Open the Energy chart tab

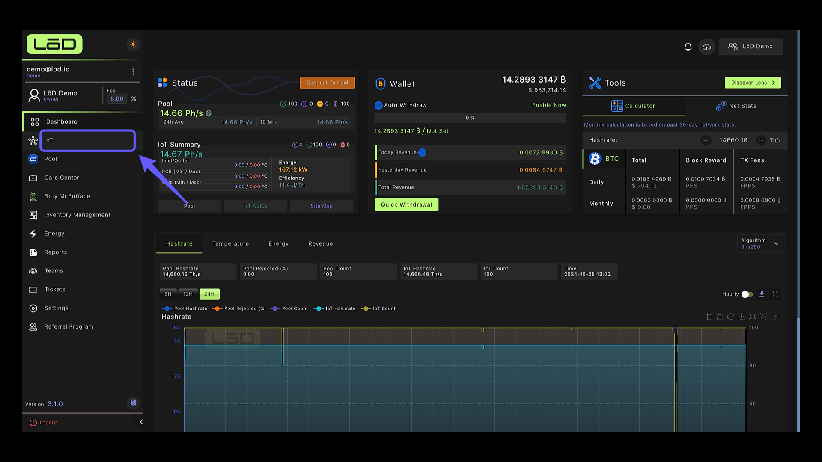tap(279, 244)
